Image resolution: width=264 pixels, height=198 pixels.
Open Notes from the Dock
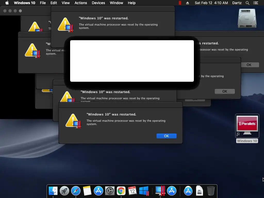click(x=87, y=191)
